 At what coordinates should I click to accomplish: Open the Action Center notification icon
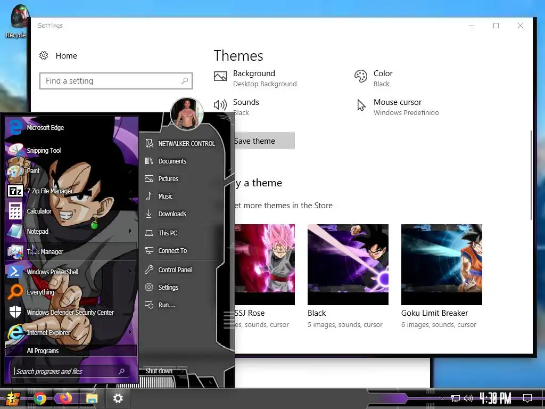527,398
